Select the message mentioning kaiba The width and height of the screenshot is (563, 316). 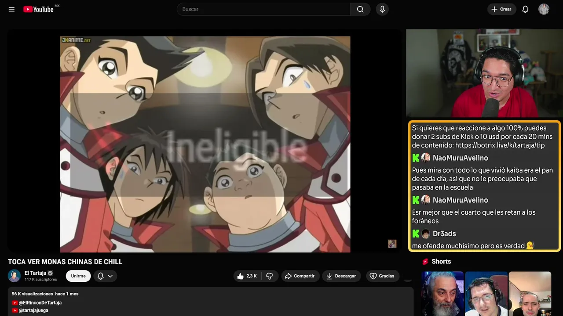pyautogui.click(x=483, y=179)
